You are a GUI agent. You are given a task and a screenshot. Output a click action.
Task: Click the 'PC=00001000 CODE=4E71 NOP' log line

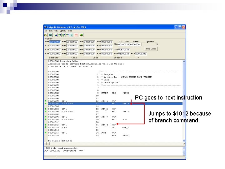click(63, 151)
